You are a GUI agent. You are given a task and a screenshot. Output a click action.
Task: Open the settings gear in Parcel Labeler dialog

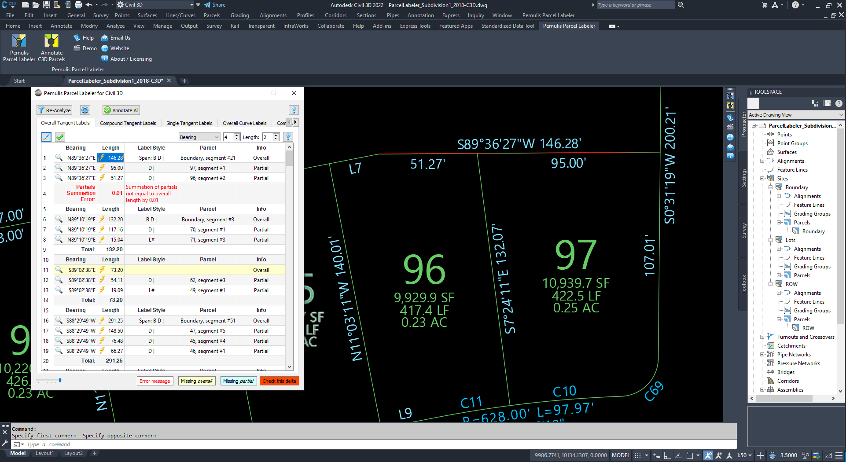coord(85,110)
